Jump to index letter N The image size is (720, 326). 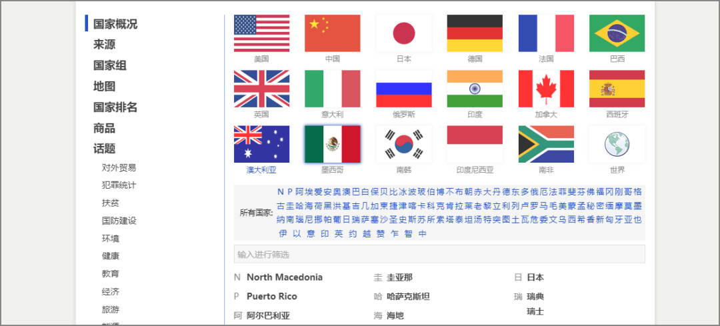[x=281, y=191]
